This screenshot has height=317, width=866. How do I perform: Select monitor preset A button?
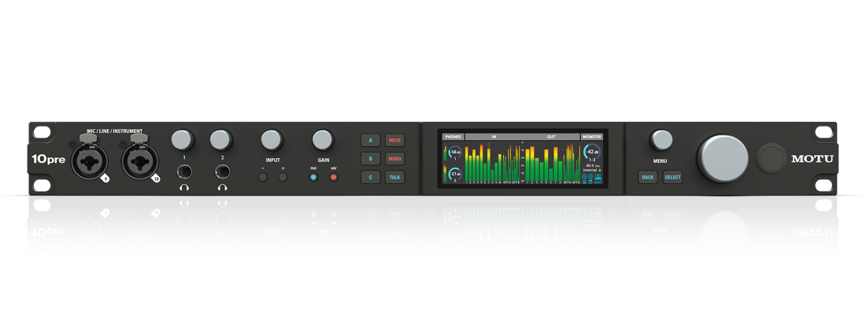370,141
